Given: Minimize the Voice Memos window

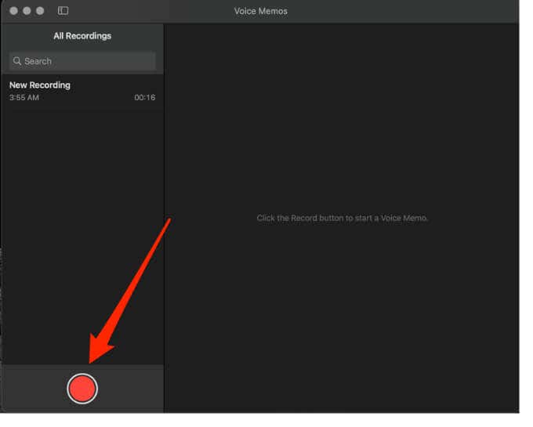Looking at the screenshot, I should tap(27, 11).
